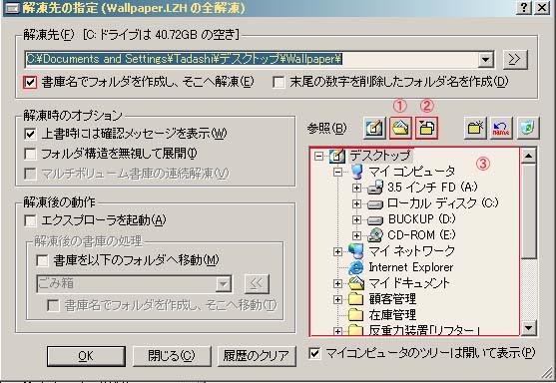Click the Internet Explorer icon in tree

[356, 267]
